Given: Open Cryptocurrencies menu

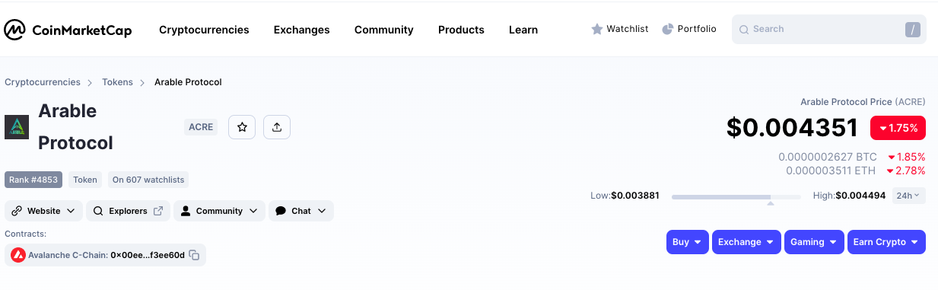Looking at the screenshot, I should pos(204,30).
